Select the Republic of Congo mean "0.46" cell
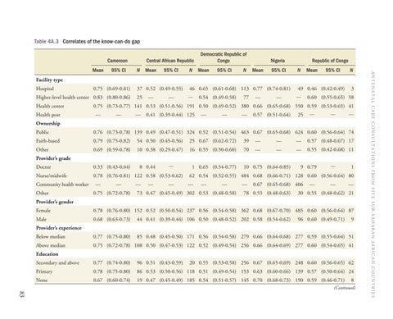Viewport: 393px width, 319px height. pos(312,89)
